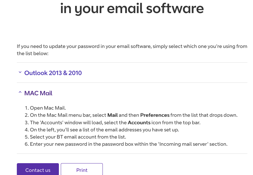253x175 pixels.
Task: Expand the Outlook 2013 & 2010 chevron
Action: (20, 73)
